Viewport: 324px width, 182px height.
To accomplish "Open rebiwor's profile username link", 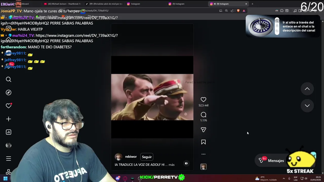I will click(131, 157).
